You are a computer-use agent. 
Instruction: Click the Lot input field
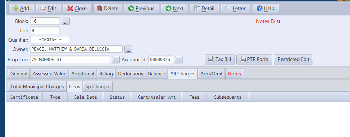point(45,30)
